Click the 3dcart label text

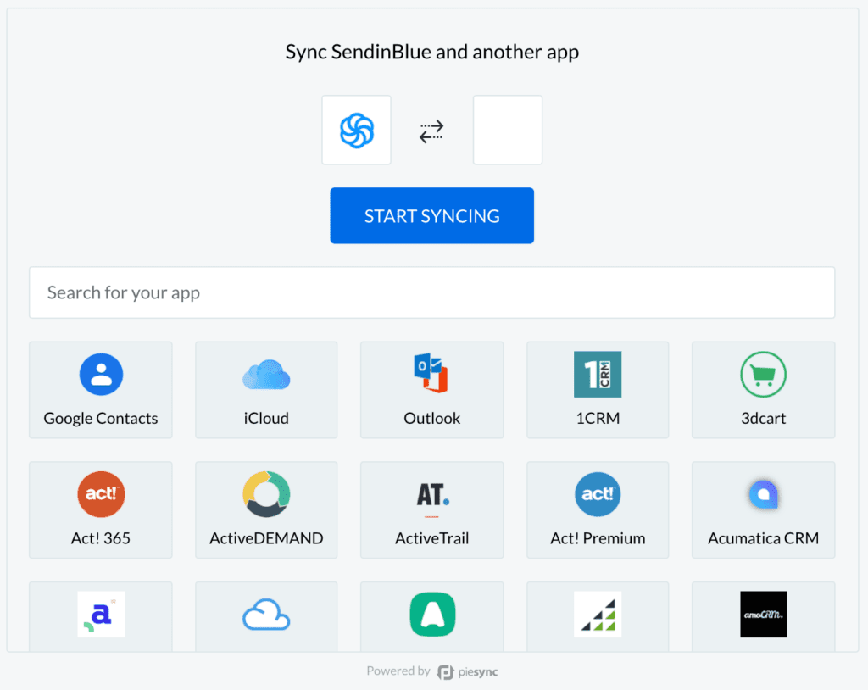click(764, 418)
